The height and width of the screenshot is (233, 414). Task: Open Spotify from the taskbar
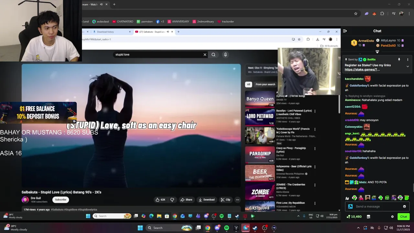click(x=226, y=228)
